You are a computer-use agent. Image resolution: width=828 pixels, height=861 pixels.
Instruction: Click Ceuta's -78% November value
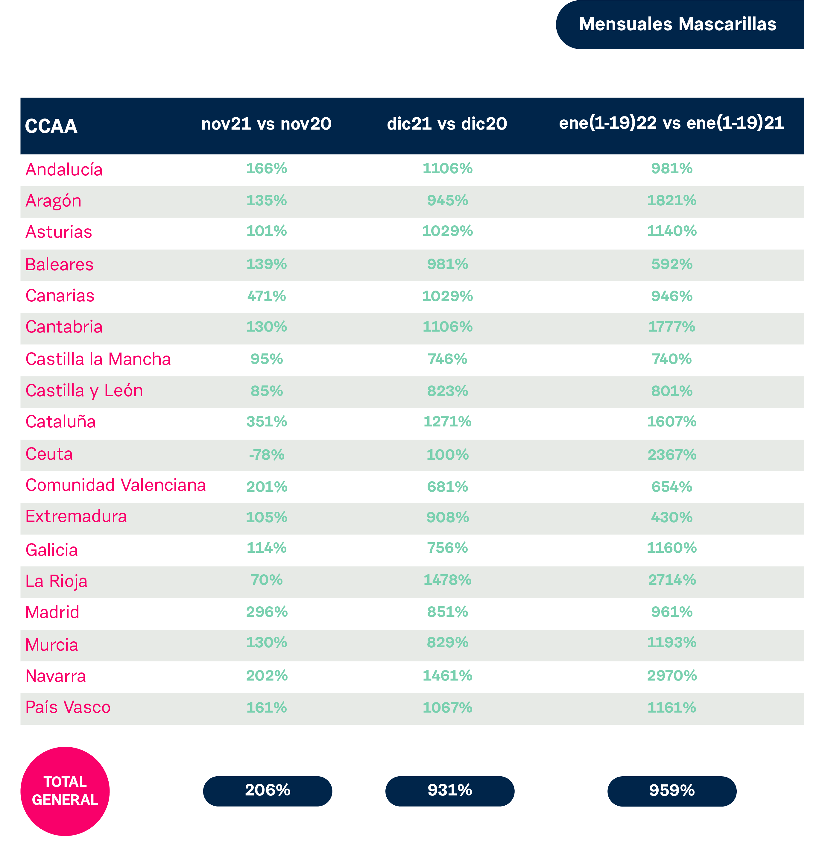coord(267,455)
